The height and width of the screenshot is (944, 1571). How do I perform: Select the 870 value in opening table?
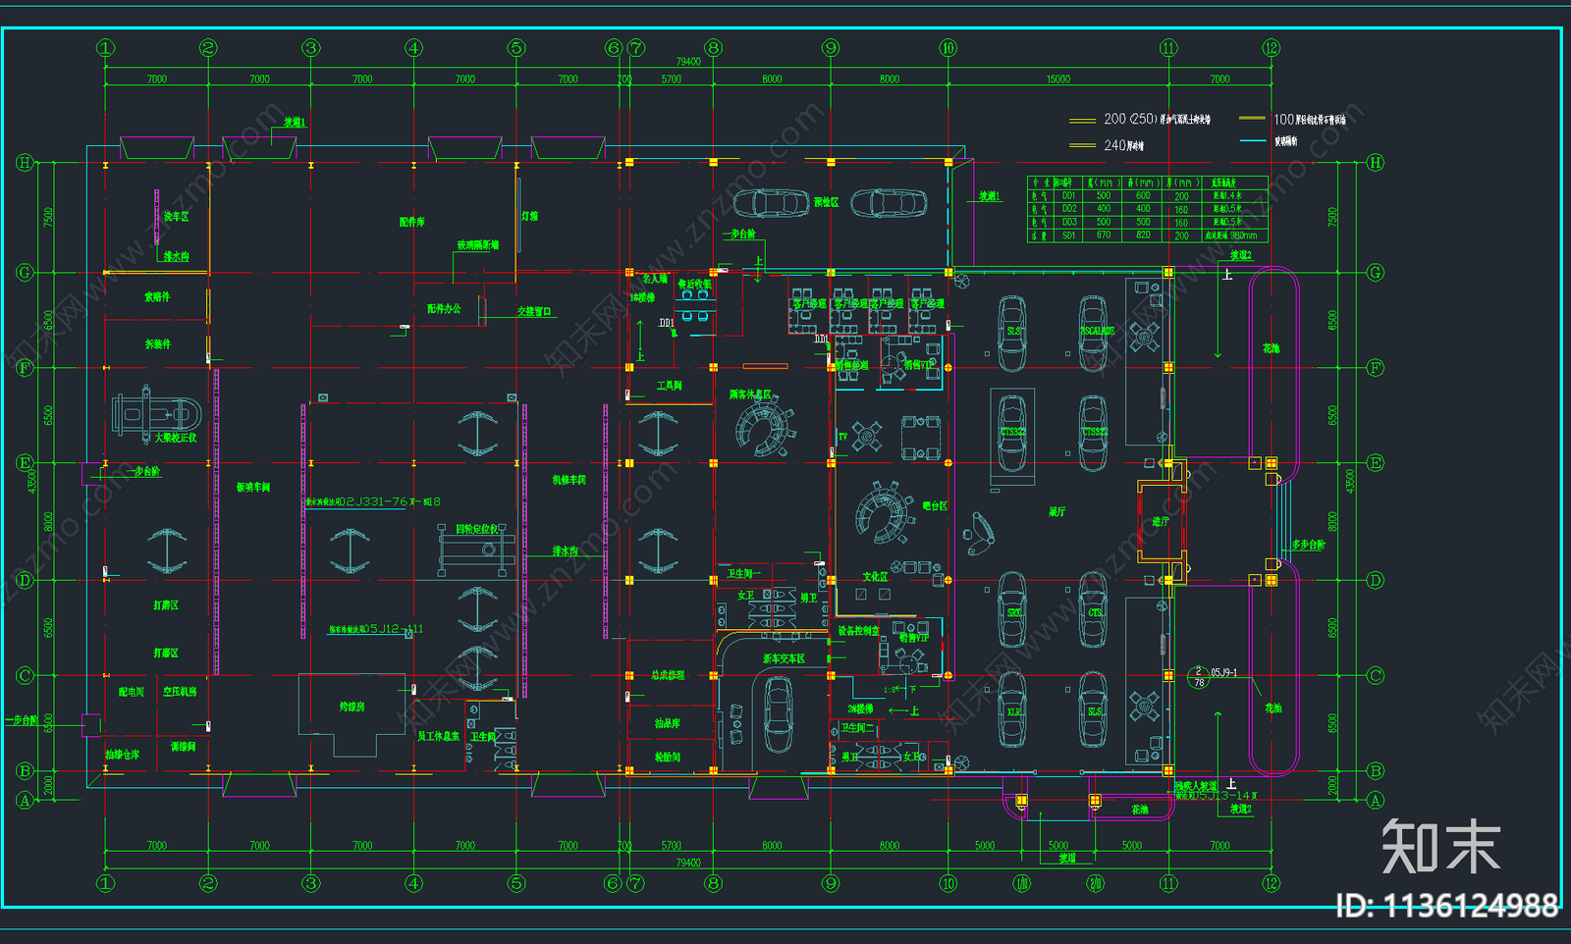pyautogui.click(x=1104, y=236)
